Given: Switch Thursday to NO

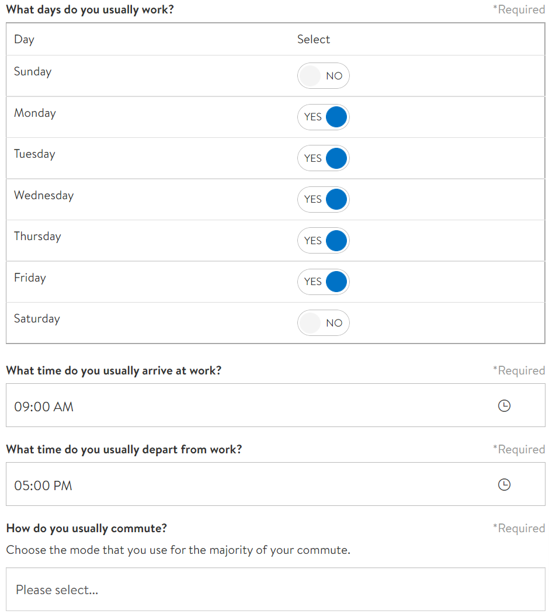Looking at the screenshot, I should coord(323,240).
